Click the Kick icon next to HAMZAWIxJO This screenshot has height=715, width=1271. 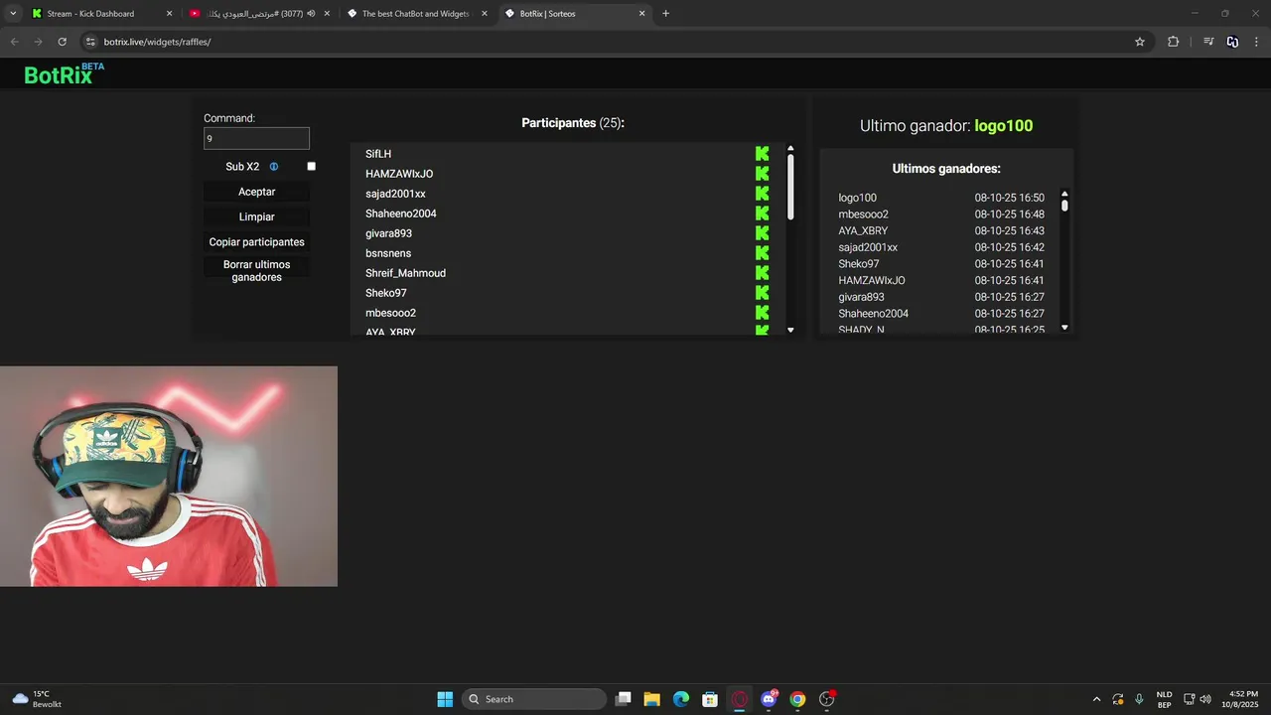tap(762, 174)
